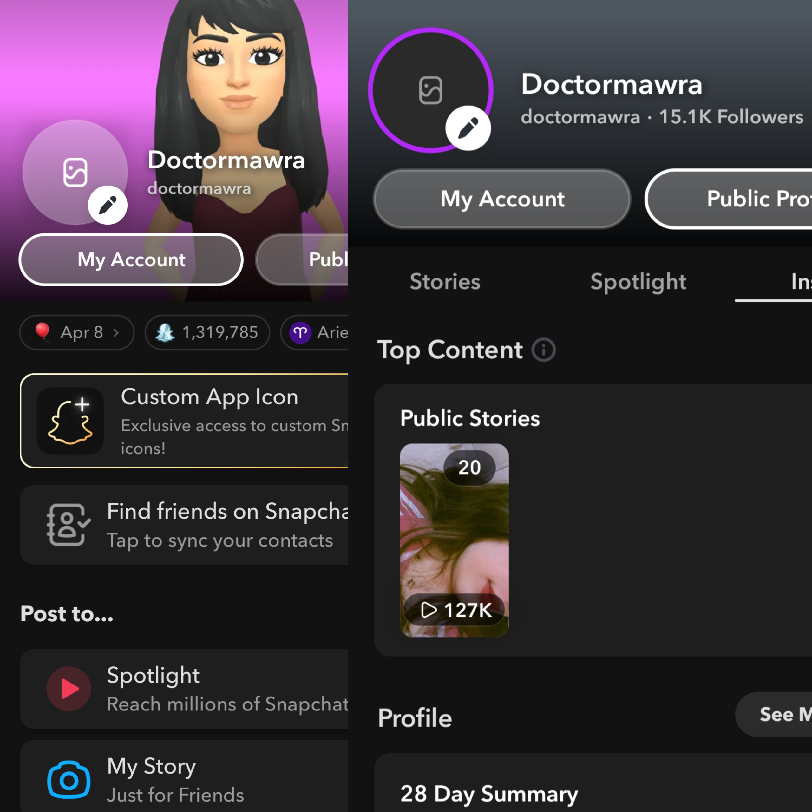Image resolution: width=812 pixels, height=812 pixels.
Task: Tap the Top Content info icon
Action: click(x=543, y=350)
